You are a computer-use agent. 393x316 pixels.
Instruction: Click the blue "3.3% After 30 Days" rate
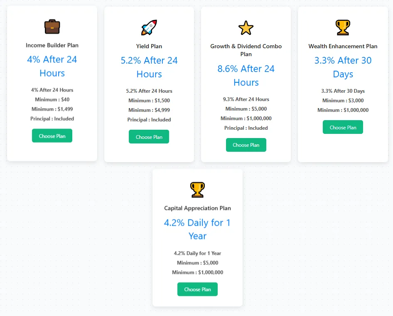tap(343, 67)
